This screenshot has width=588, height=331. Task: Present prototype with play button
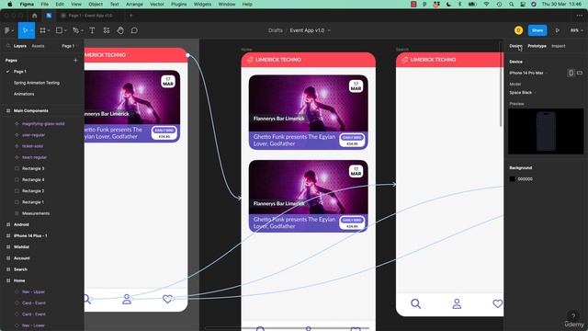[558, 30]
